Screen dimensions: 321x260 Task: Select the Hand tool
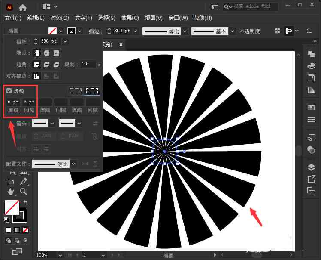(10, 192)
